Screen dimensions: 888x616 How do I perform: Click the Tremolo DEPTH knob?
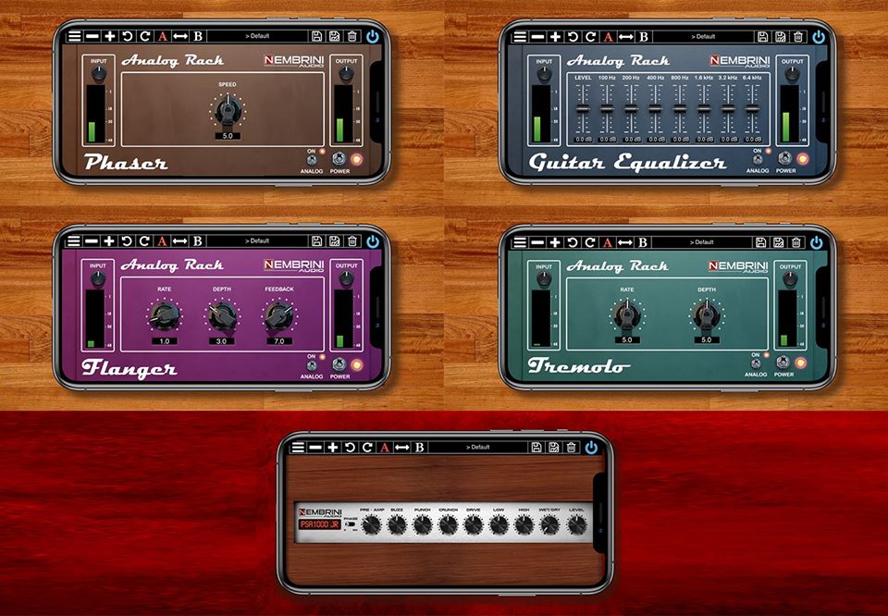(706, 314)
